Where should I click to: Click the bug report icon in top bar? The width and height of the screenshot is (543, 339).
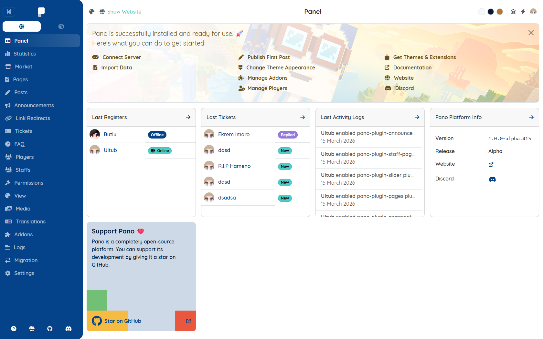(x=513, y=12)
